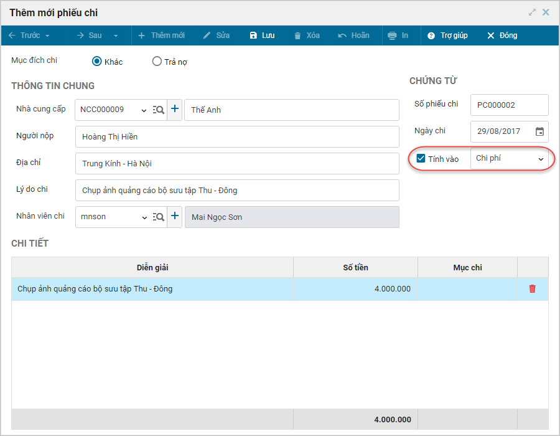Open the Chi phí dropdown
560x436 pixels.
pos(509,159)
